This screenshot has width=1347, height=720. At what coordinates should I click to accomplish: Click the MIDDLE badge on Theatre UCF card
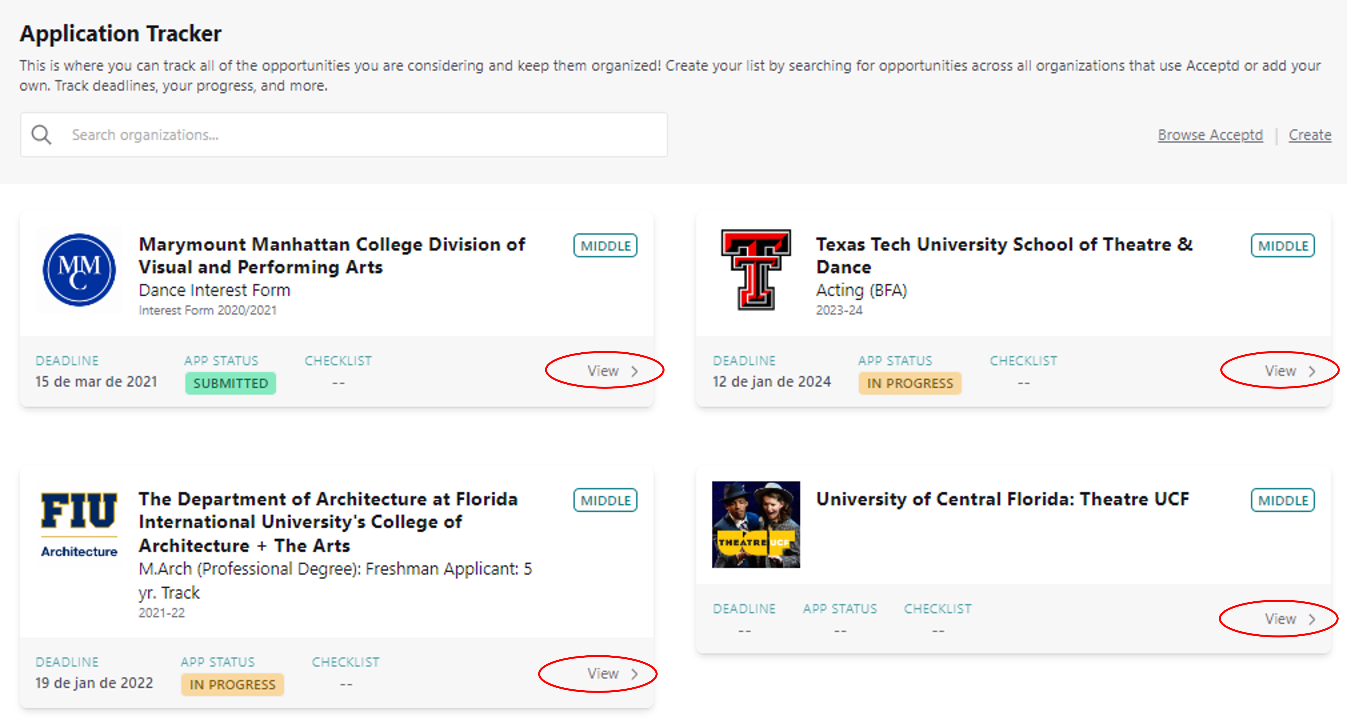1282,500
